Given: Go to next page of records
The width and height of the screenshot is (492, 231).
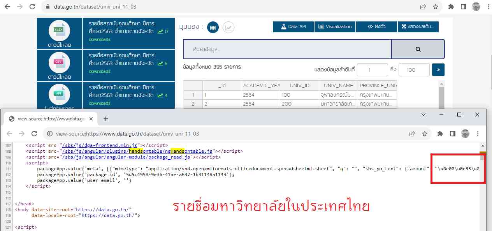Looking at the screenshot, I should pyautogui.click(x=438, y=70).
